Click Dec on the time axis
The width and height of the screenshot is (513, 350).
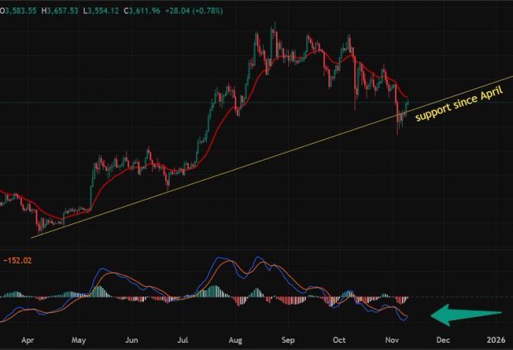pyautogui.click(x=445, y=341)
